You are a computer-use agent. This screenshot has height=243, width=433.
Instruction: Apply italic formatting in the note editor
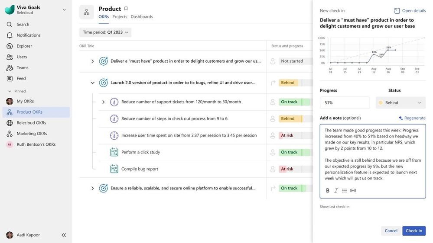[336, 191]
